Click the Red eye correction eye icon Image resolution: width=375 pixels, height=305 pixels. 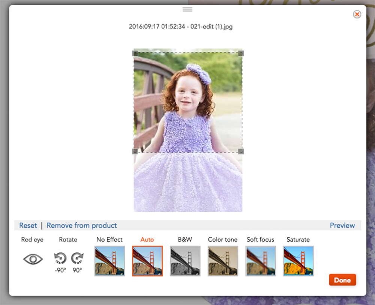click(33, 259)
